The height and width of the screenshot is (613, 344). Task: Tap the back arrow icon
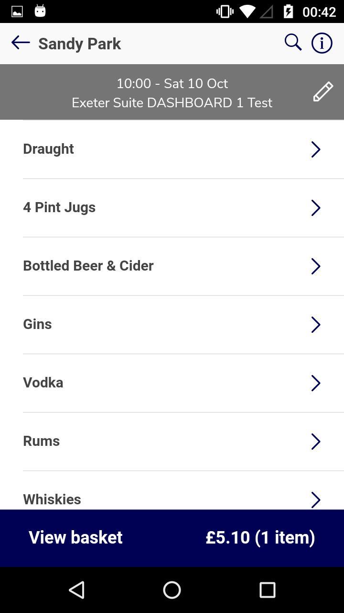(21, 43)
